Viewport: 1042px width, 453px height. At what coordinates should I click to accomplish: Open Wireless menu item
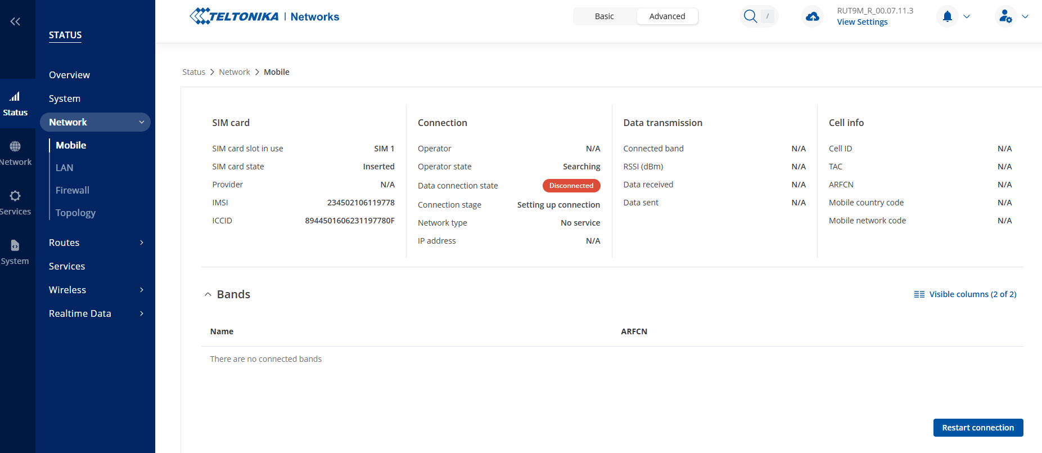67,290
